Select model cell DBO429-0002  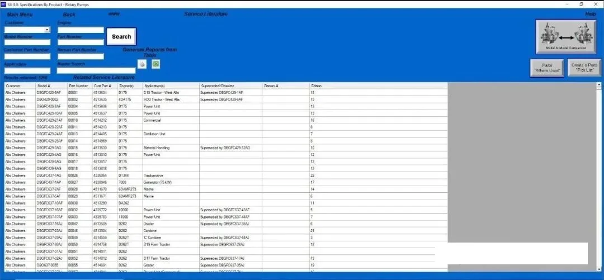[x=51, y=99]
